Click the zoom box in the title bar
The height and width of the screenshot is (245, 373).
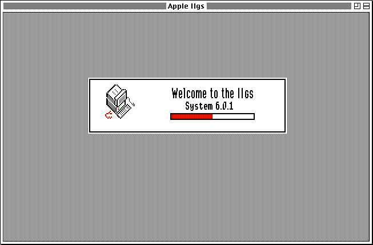point(357,6)
